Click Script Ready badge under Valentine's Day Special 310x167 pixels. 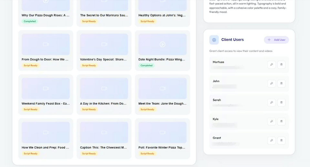[x=89, y=66]
